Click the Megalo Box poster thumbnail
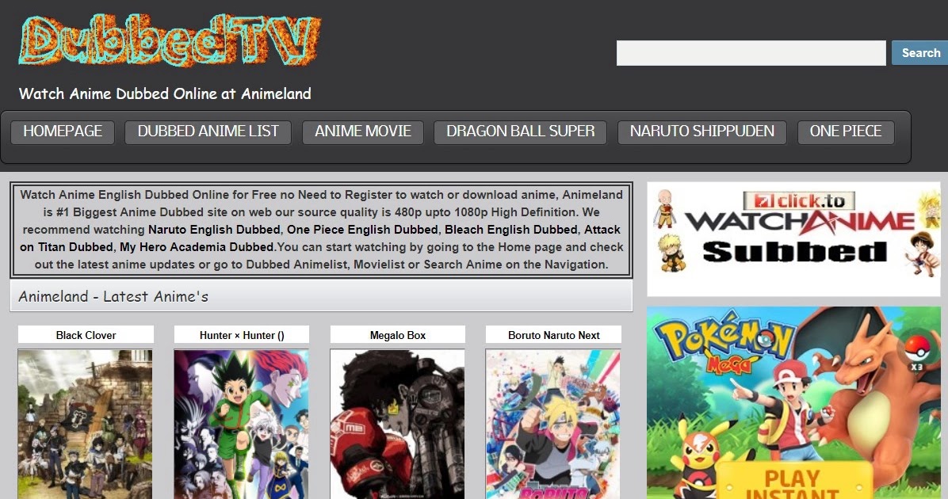Viewport: 948px width, 499px height. click(x=397, y=424)
